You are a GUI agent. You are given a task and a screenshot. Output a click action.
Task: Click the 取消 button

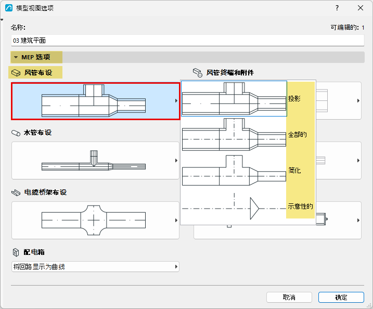289,298
